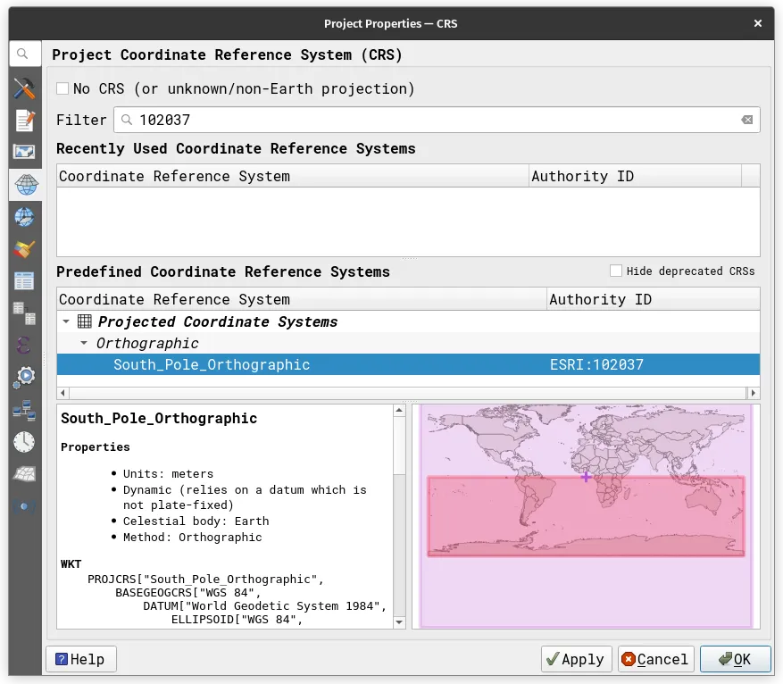The height and width of the screenshot is (684, 783).
Task: Open the Styles paintbrush icon
Action: (24, 249)
